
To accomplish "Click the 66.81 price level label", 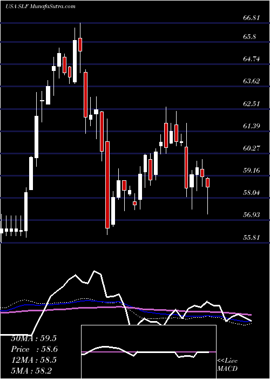I will 252,18.
